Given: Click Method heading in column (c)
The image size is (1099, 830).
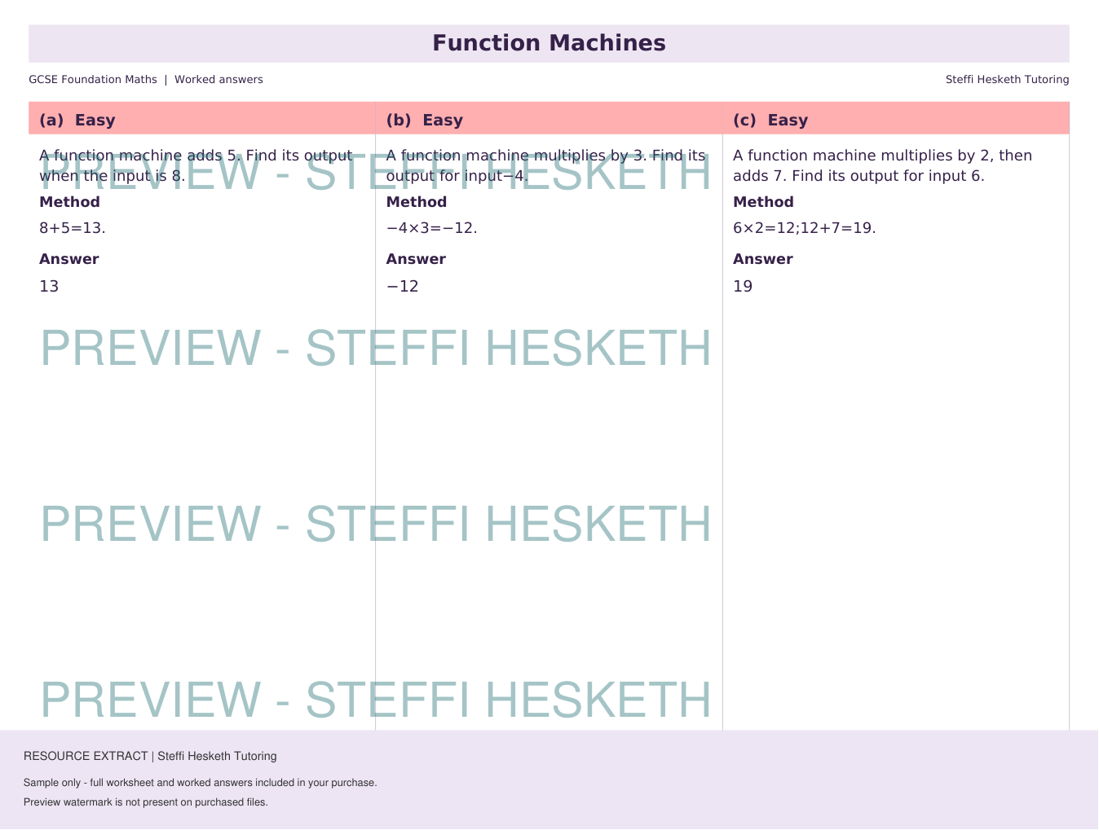Looking at the screenshot, I should (763, 202).
